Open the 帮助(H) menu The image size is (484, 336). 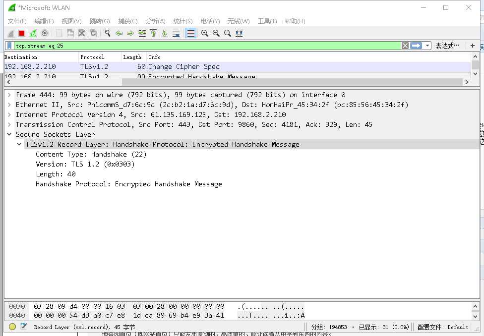(295, 21)
